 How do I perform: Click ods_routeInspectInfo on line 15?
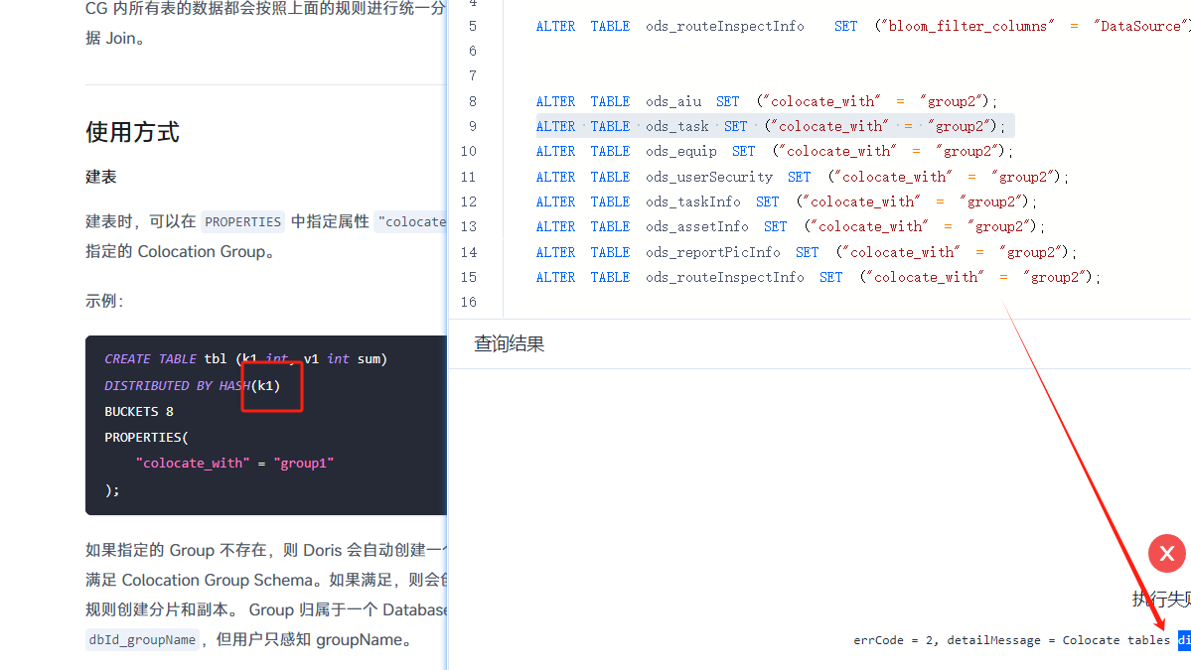click(724, 277)
